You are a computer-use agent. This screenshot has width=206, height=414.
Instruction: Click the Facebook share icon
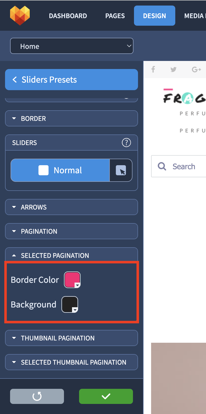pyautogui.click(x=153, y=69)
